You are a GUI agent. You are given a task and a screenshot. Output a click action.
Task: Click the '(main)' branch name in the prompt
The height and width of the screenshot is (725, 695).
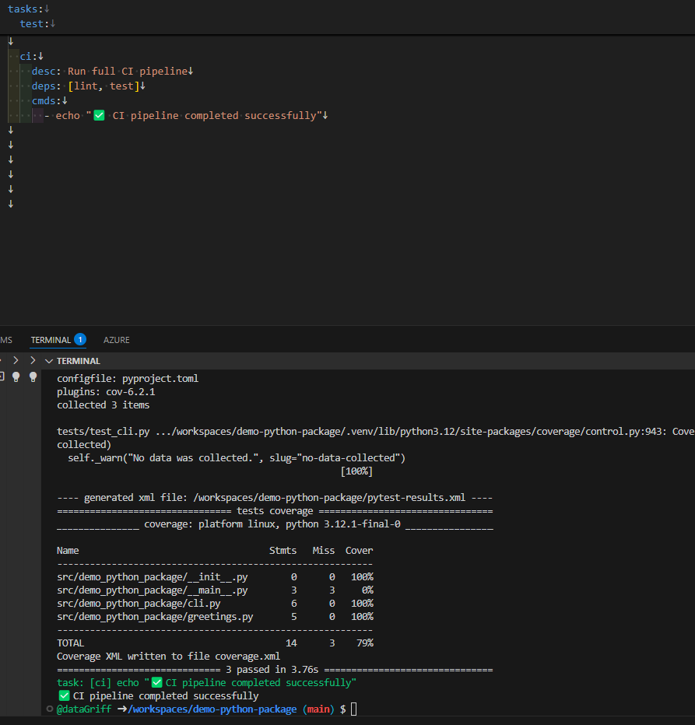[x=318, y=709]
